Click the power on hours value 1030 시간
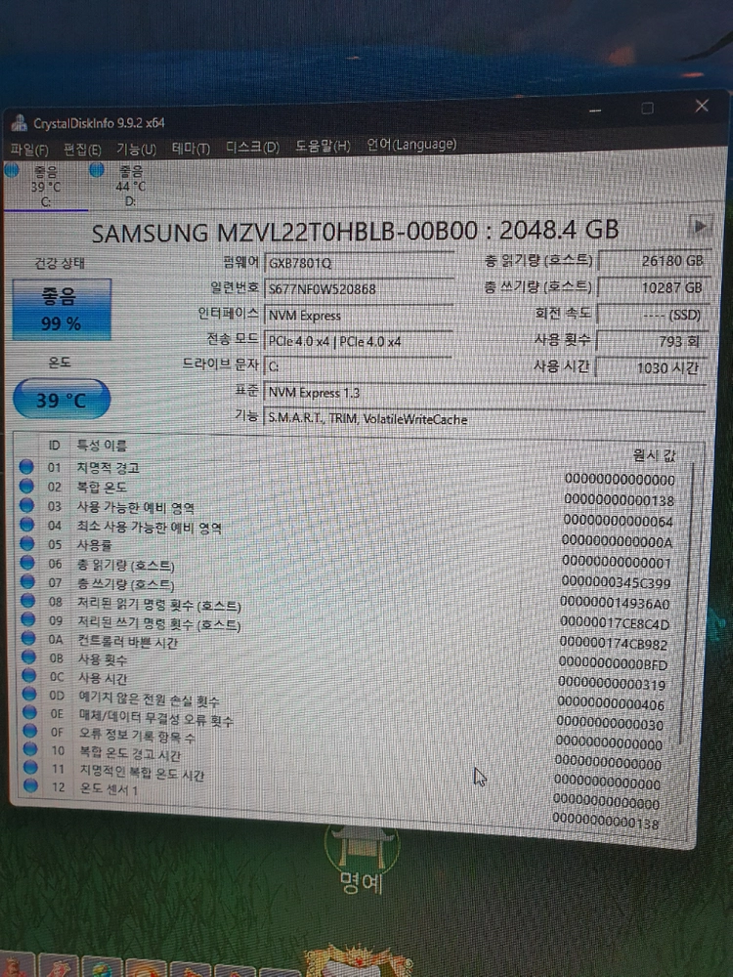Screen dimensions: 733x977 click(650, 367)
